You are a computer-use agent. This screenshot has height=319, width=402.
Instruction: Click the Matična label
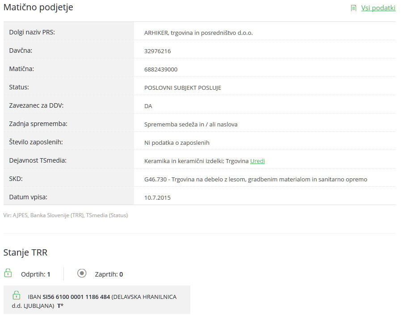coord(21,69)
